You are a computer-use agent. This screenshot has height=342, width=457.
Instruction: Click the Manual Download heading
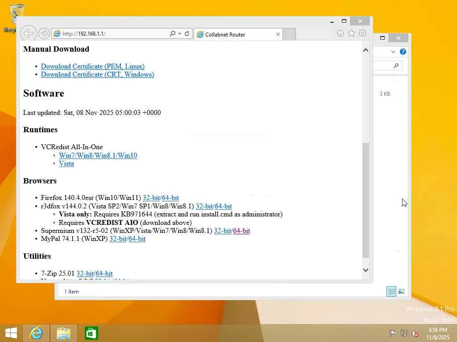(x=56, y=49)
